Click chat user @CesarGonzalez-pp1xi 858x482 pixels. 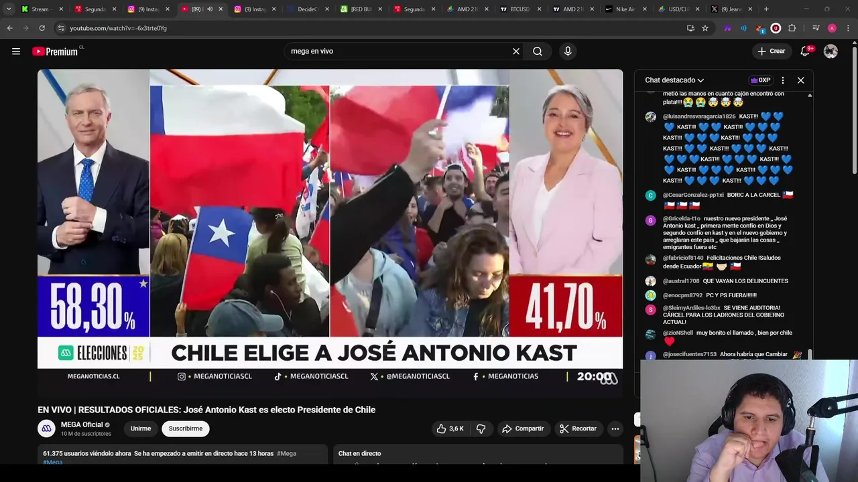693,195
